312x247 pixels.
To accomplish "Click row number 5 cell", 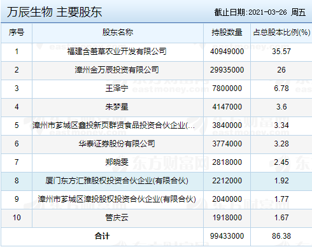I will coord(17,126).
